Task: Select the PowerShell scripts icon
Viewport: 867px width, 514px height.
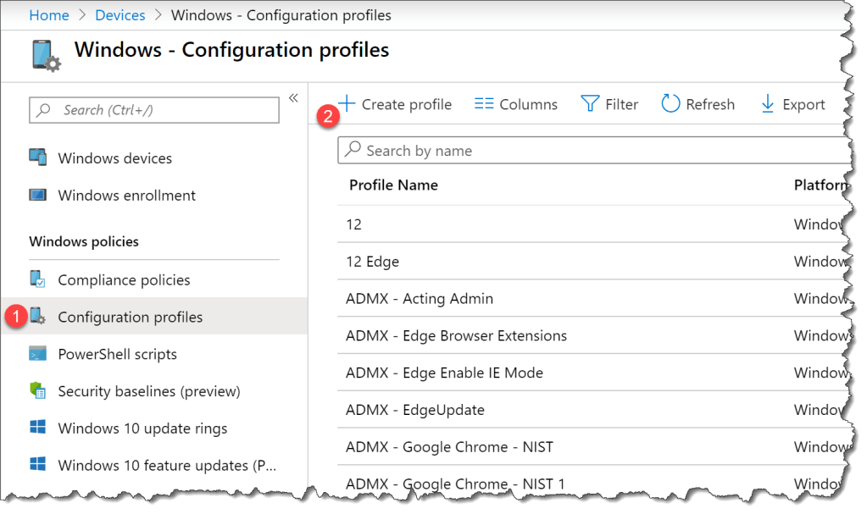Action: click(x=37, y=354)
